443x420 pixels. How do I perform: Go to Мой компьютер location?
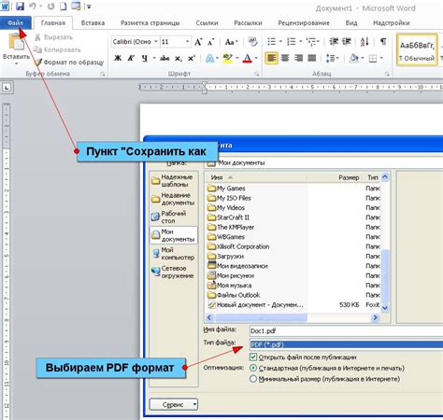[173, 254]
